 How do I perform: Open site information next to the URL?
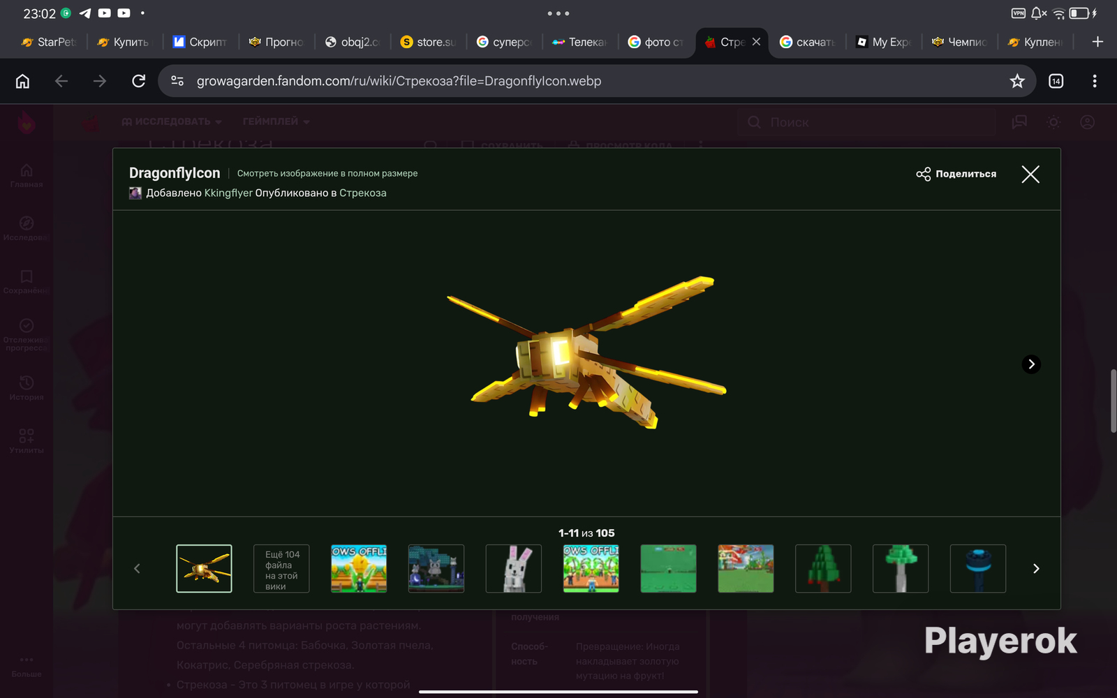click(x=177, y=81)
